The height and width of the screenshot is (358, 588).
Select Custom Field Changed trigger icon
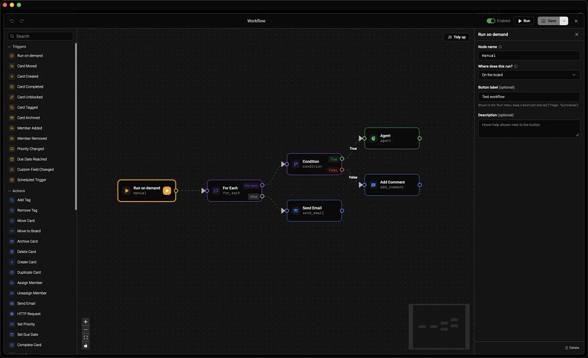click(x=12, y=169)
